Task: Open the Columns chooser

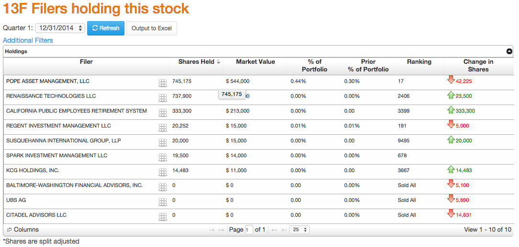Action: [x=23, y=230]
